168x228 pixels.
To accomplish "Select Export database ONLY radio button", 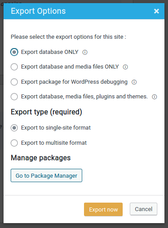I will click(14, 52).
